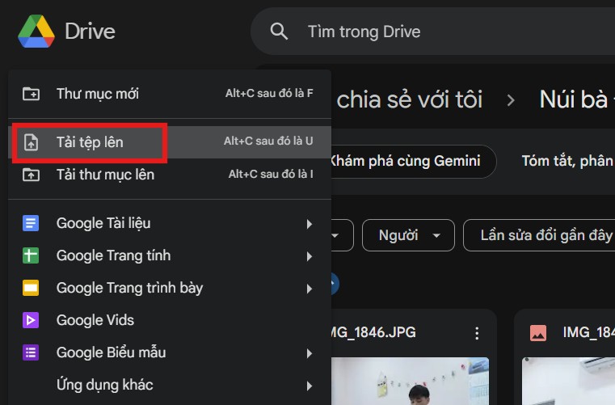Choose 'Google Trang trình bày' from the menu
Viewport: 615px width, 405px height.
170,288
